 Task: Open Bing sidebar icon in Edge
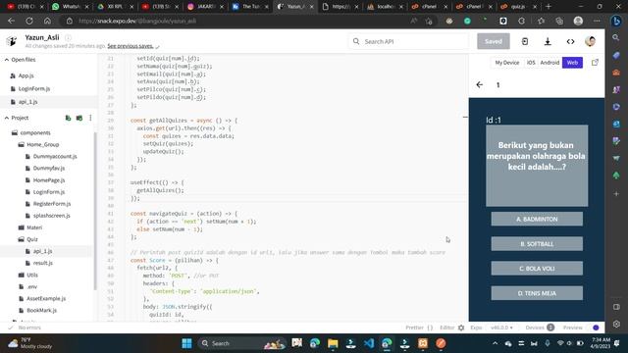616,21
